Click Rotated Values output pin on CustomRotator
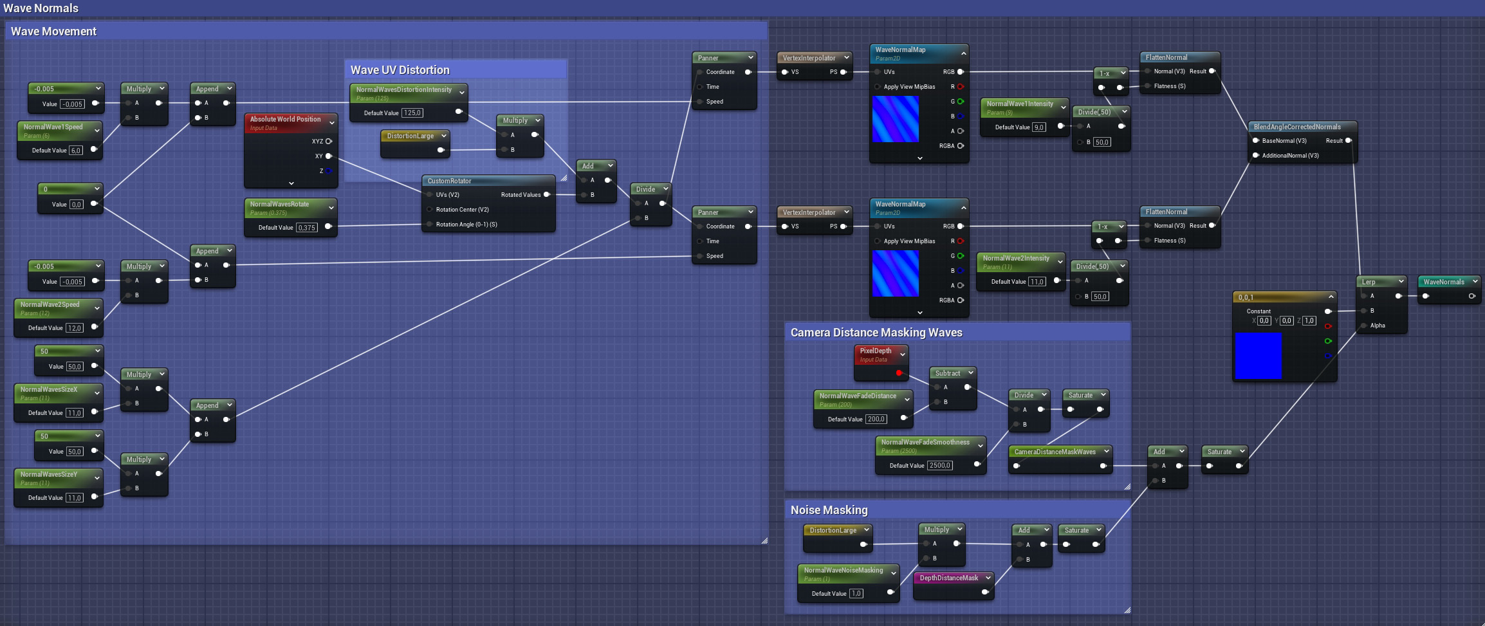 pos(547,195)
